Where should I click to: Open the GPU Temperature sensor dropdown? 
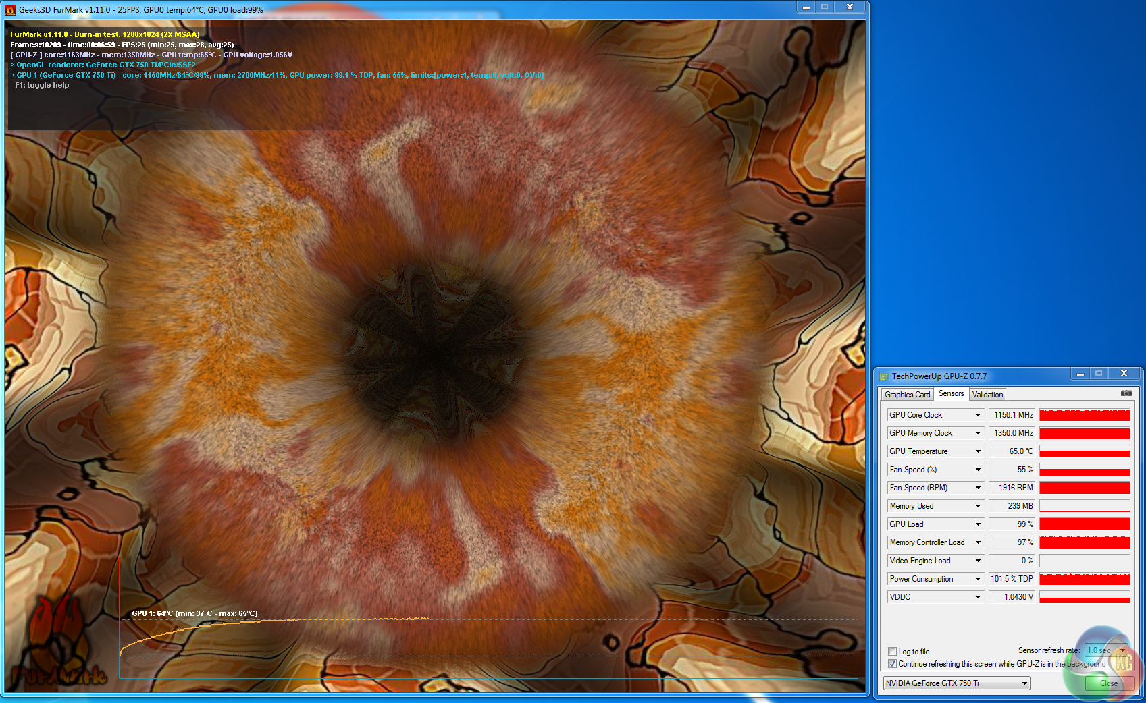click(977, 451)
